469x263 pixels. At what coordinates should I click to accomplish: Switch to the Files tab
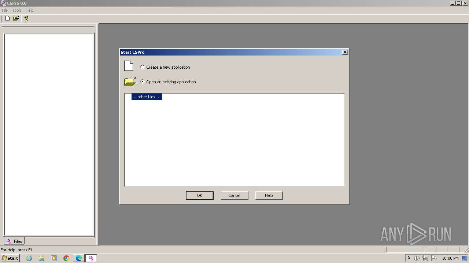point(14,241)
